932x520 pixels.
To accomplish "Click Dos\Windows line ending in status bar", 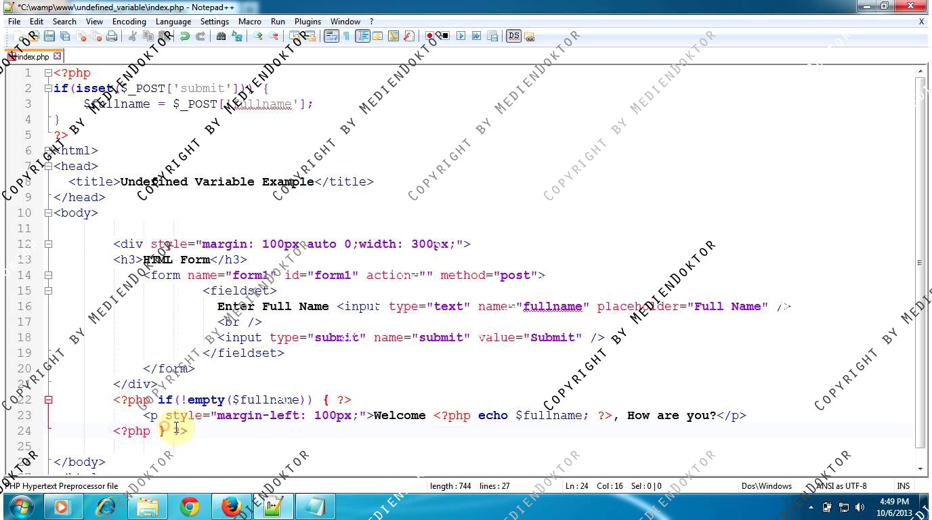I will (x=767, y=485).
